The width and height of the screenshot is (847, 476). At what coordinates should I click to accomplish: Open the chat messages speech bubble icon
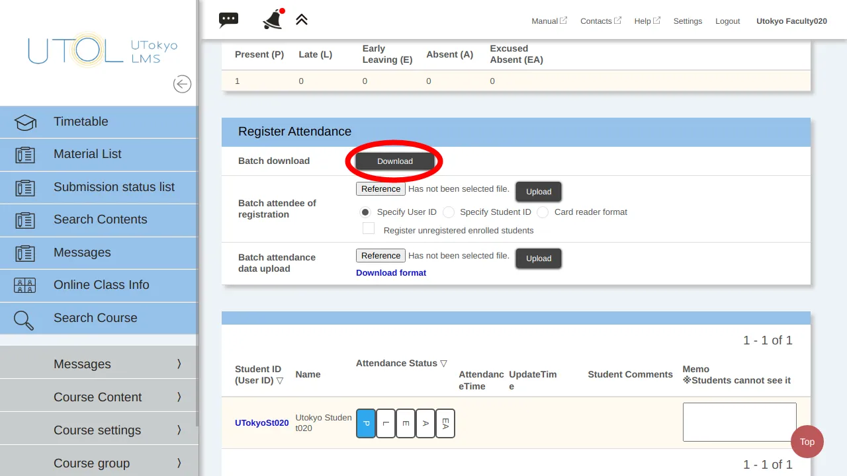point(228,20)
